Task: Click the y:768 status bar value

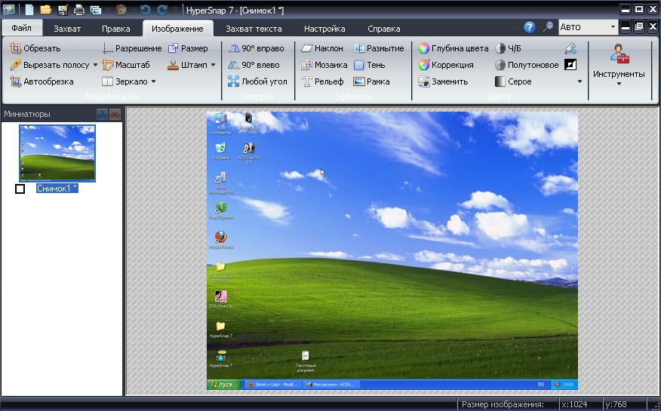Action: pos(616,404)
